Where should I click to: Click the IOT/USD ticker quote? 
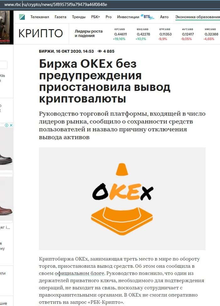tap(120, 34)
